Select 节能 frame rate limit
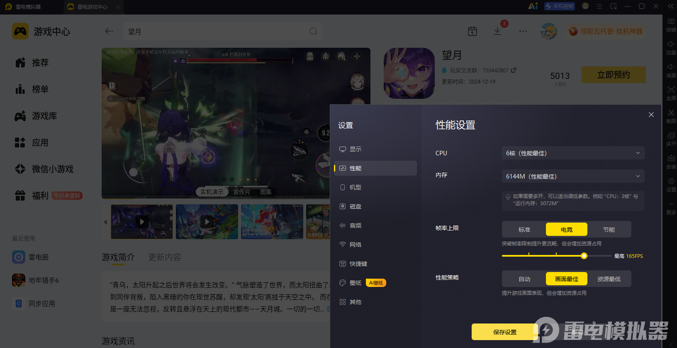 [609, 229]
